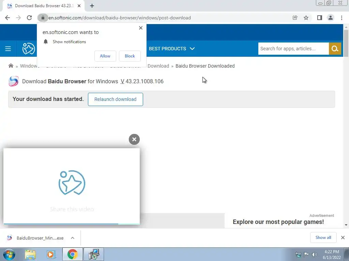349x261 pixels.
Task: Open the Download breadcrumb link
Action: 158,66
